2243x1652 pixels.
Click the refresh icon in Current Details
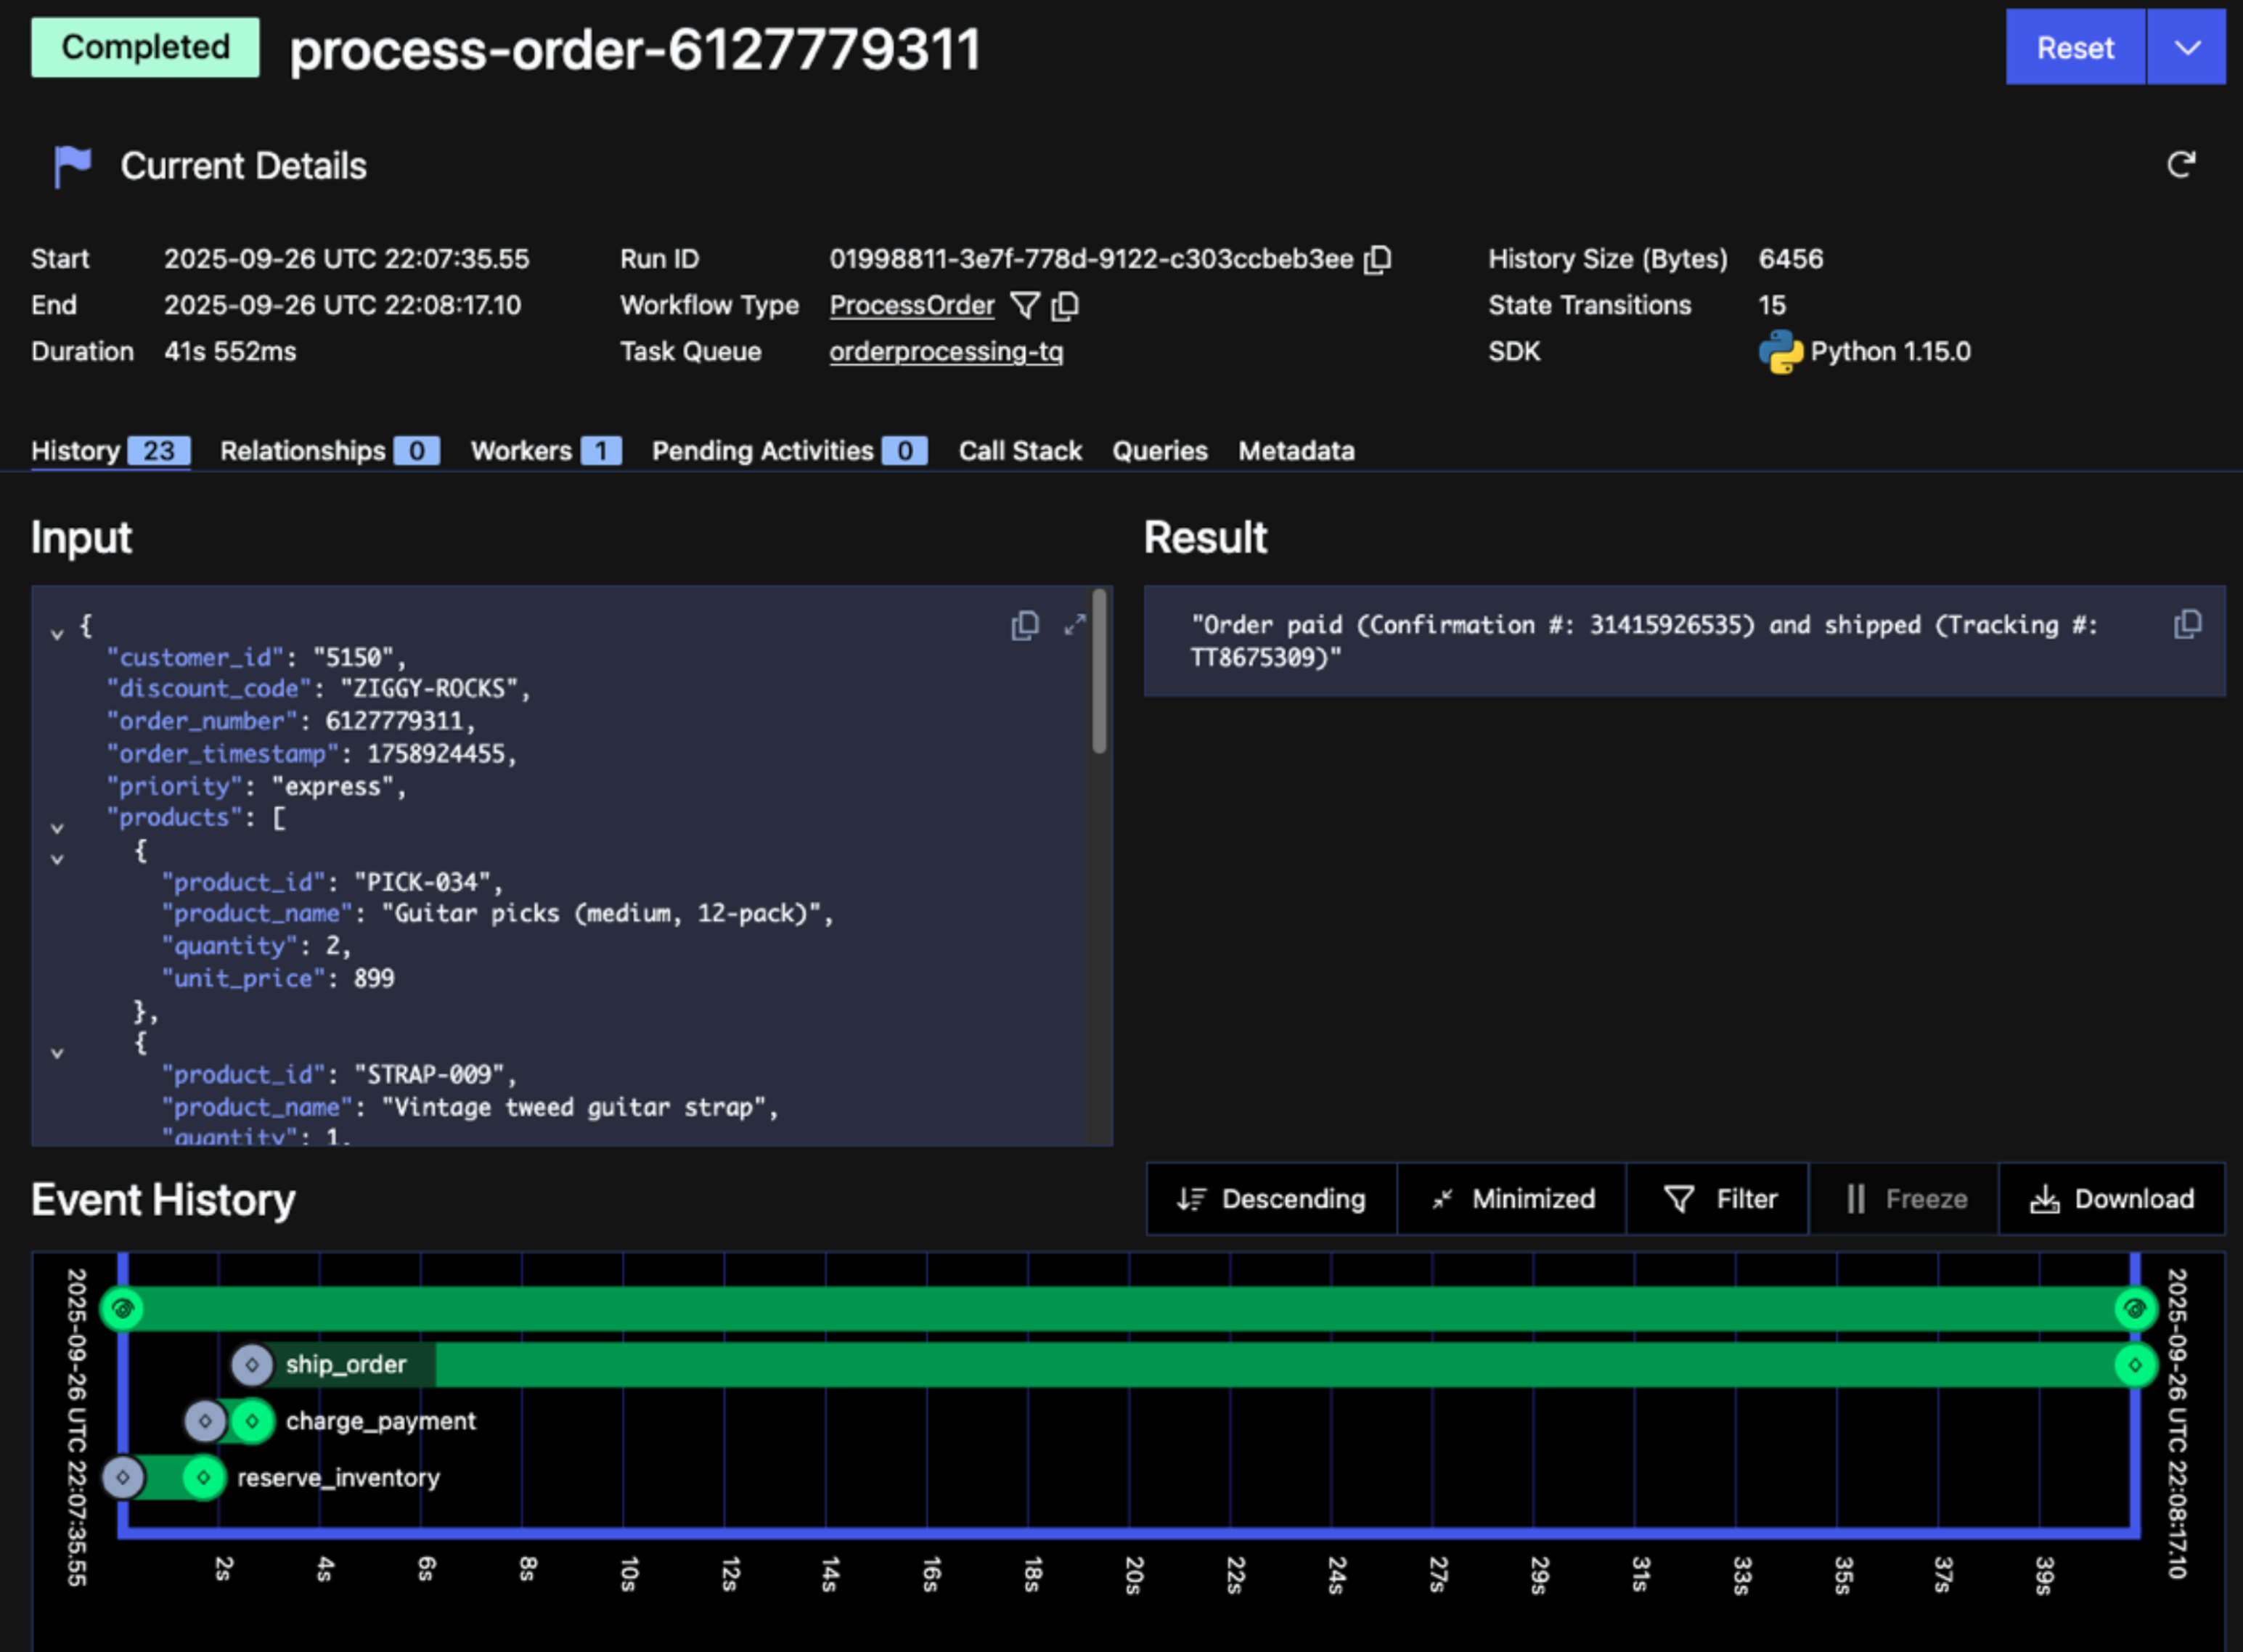click(2181, 165)
